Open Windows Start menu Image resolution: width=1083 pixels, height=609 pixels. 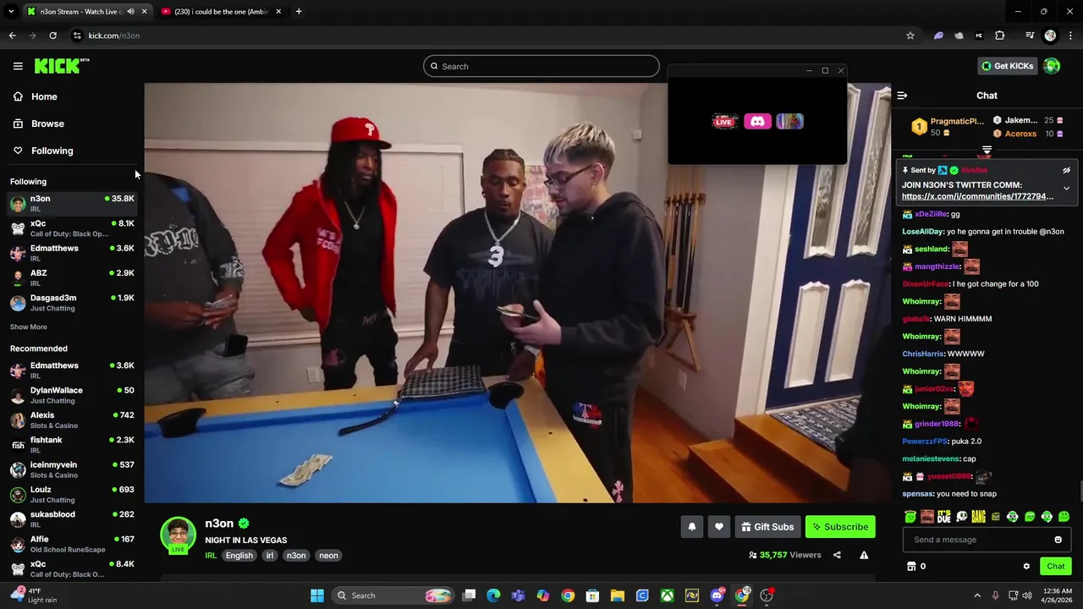(317, 595)
